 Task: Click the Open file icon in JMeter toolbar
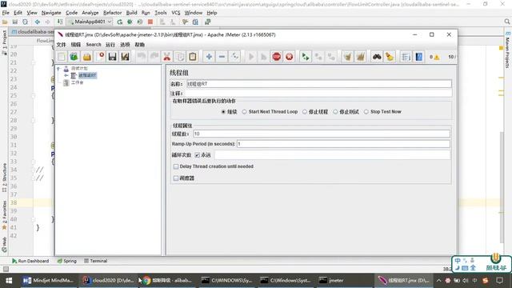[87, 57]
